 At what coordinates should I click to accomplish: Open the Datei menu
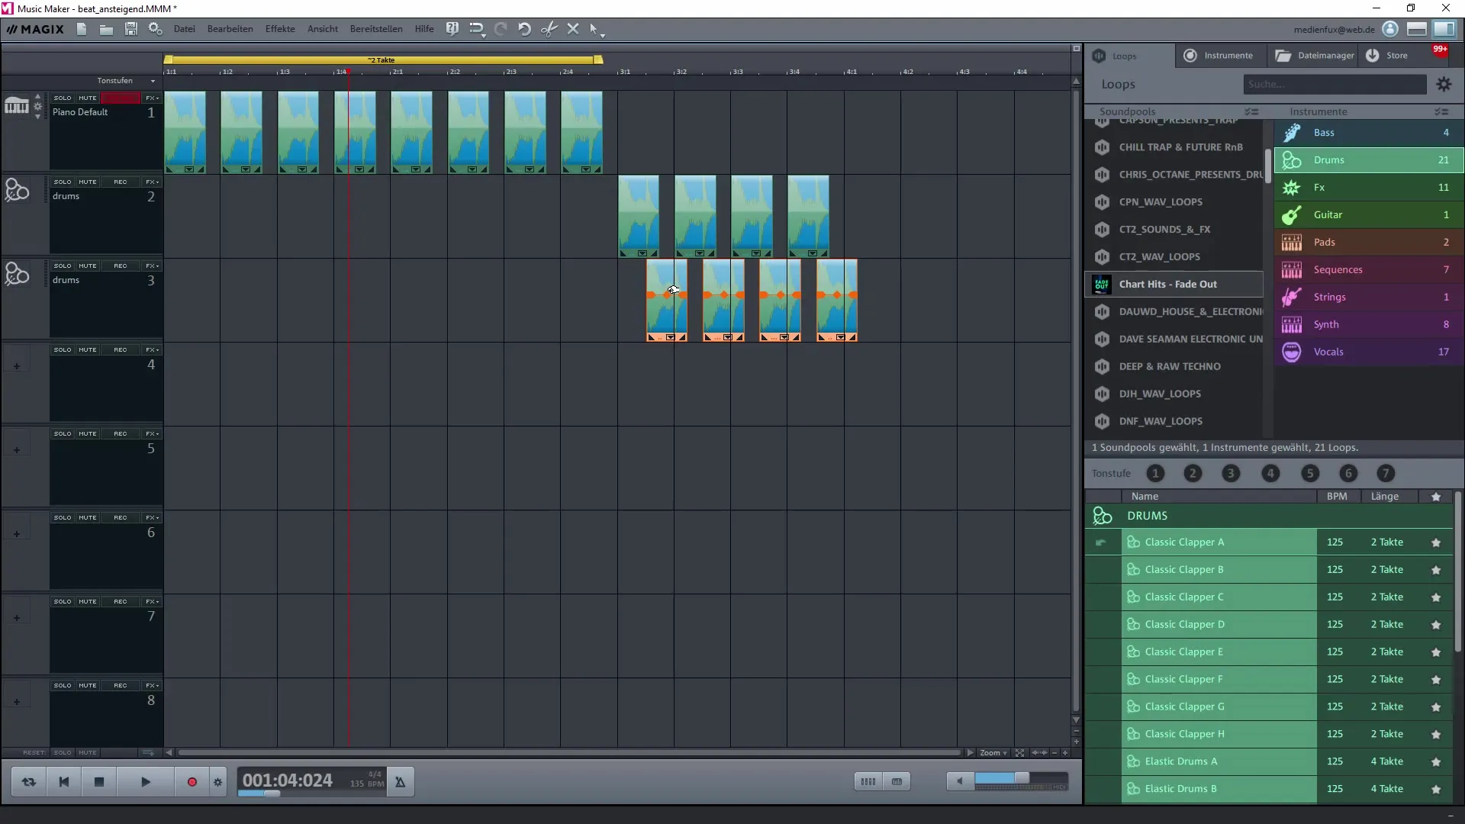(184, 29)
